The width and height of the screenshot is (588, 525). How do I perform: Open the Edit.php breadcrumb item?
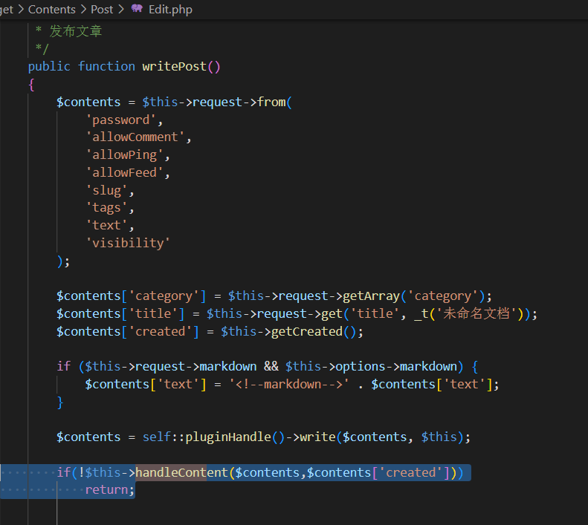pyautogui.click(x=170, y=10)
